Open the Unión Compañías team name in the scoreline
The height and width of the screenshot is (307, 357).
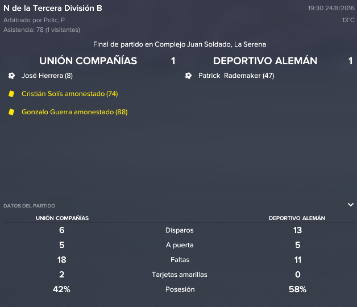(x=88, y=61)
